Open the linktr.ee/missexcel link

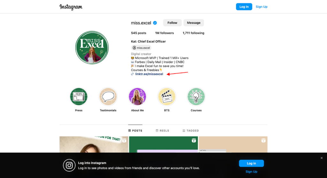click(x=149, y=74)
